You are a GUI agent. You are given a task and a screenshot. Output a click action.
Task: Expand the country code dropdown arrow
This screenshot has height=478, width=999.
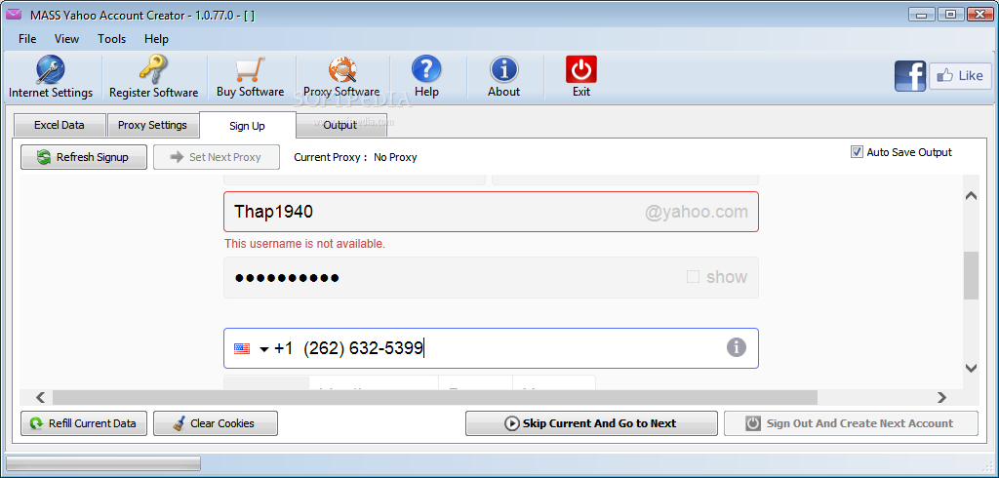[x=264, y=349]
